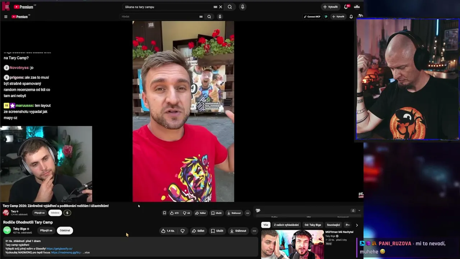This screenshot has height=259, width=460.
Task: Click the magnifier beside the 'Hledat' search field
Action: click(209, 17)
